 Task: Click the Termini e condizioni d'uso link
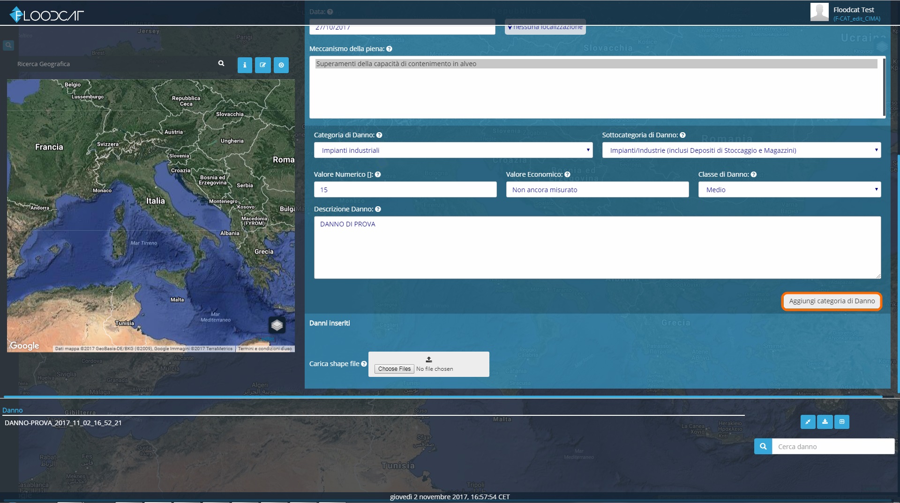[265, 349]
